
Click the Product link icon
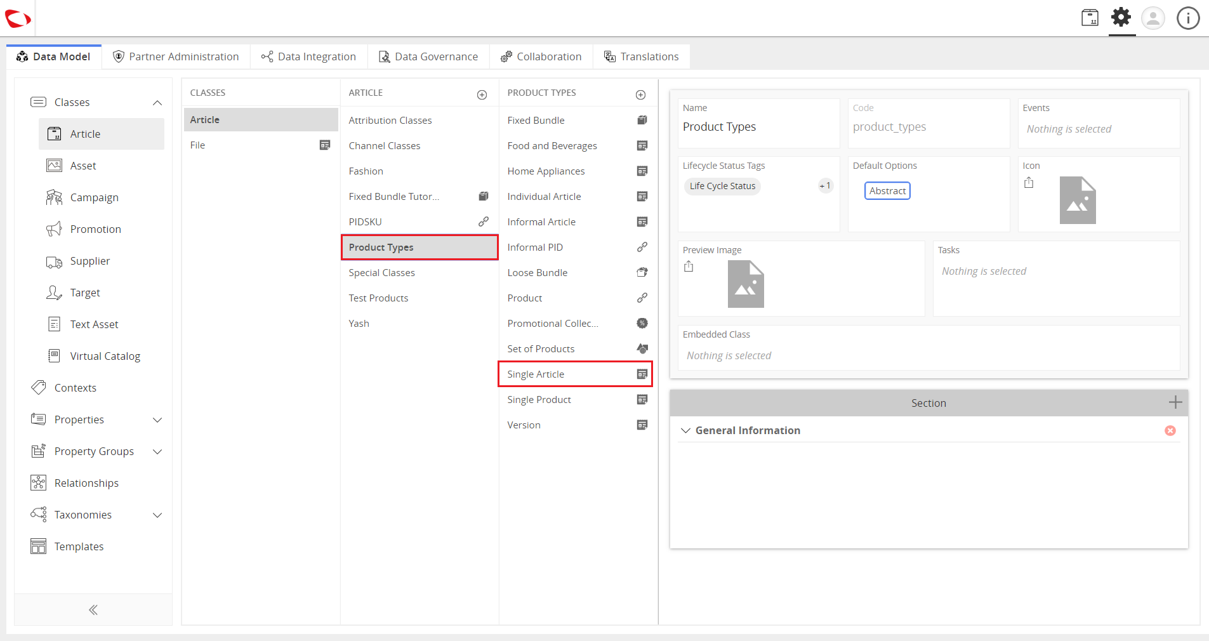[642, 298]
